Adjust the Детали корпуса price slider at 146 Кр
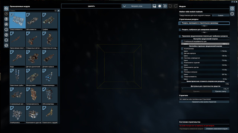 [205, 56]
